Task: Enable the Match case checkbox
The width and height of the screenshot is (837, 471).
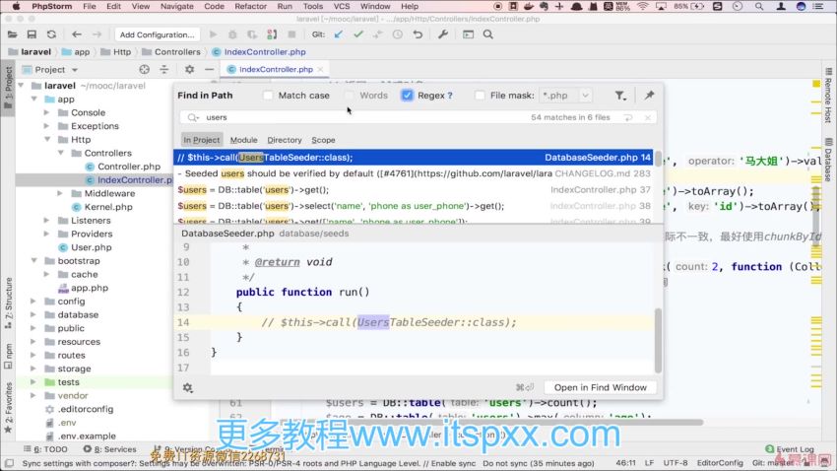Action: click(x=269, y=96)
